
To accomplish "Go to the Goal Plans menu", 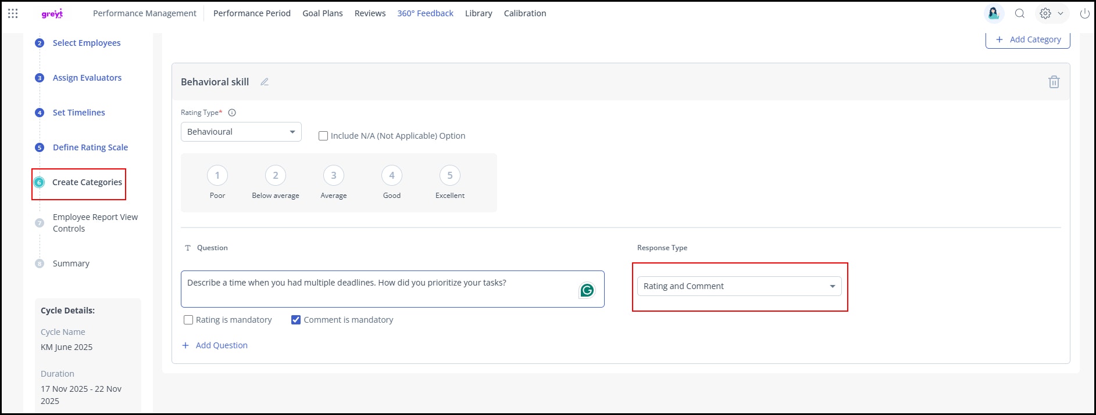I will (x=322, y=13).
